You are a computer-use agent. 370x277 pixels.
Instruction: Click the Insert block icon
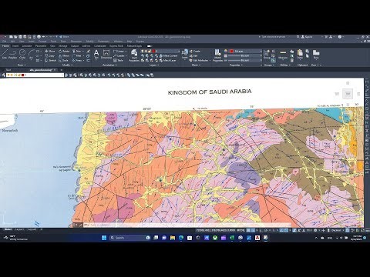tap(185, 54)
